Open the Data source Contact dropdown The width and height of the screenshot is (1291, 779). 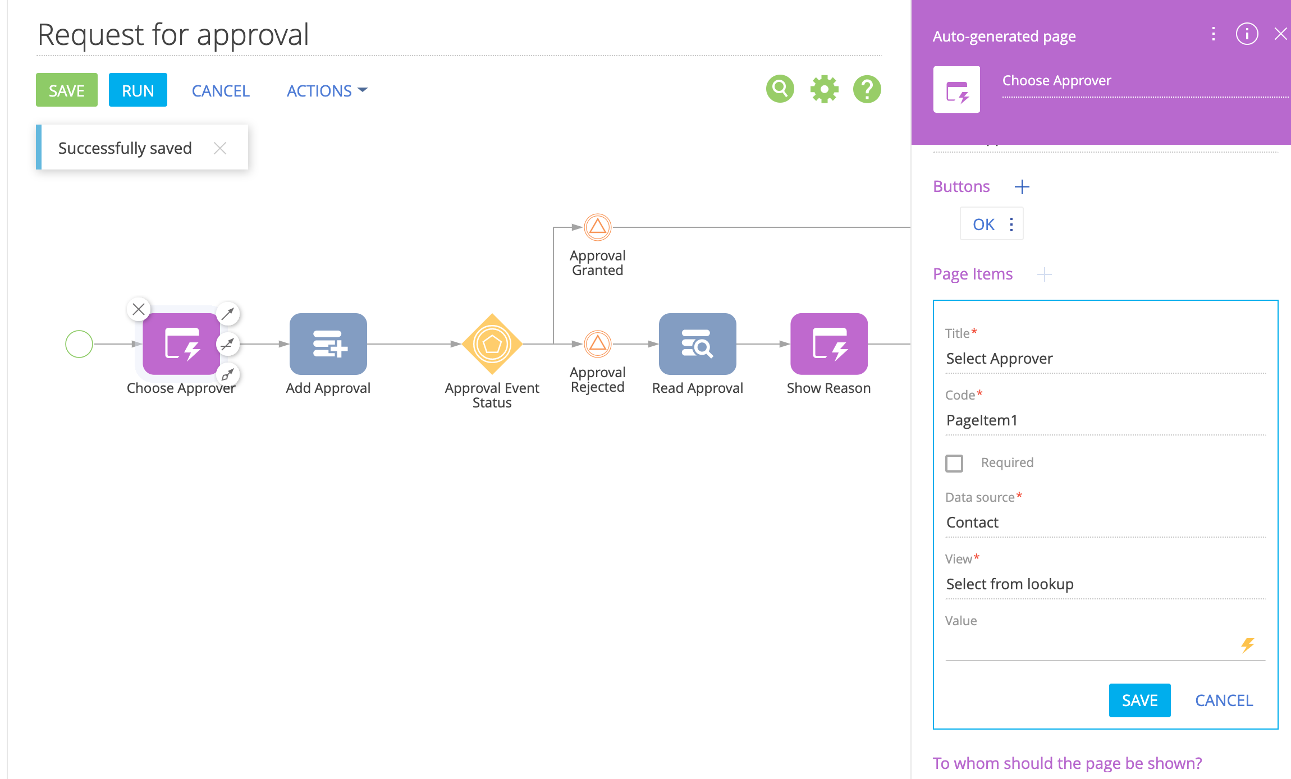[1105, 523]
